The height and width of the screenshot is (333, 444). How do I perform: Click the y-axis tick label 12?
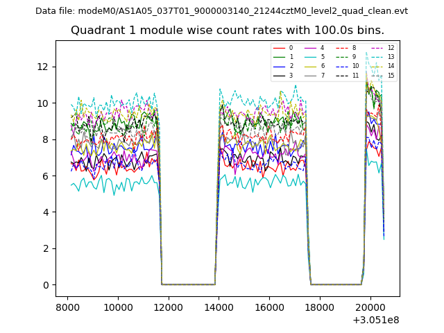click(44, 67)
